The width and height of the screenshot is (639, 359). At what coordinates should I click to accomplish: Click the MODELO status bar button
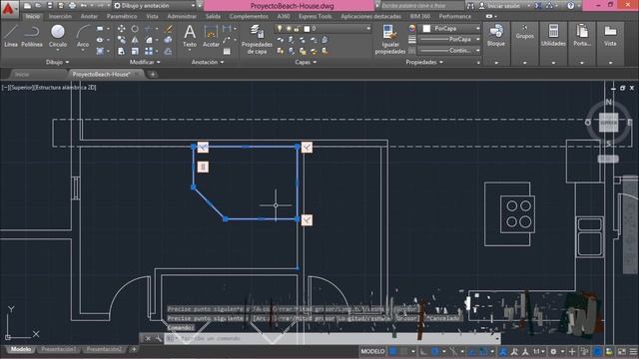coord(372,351)
